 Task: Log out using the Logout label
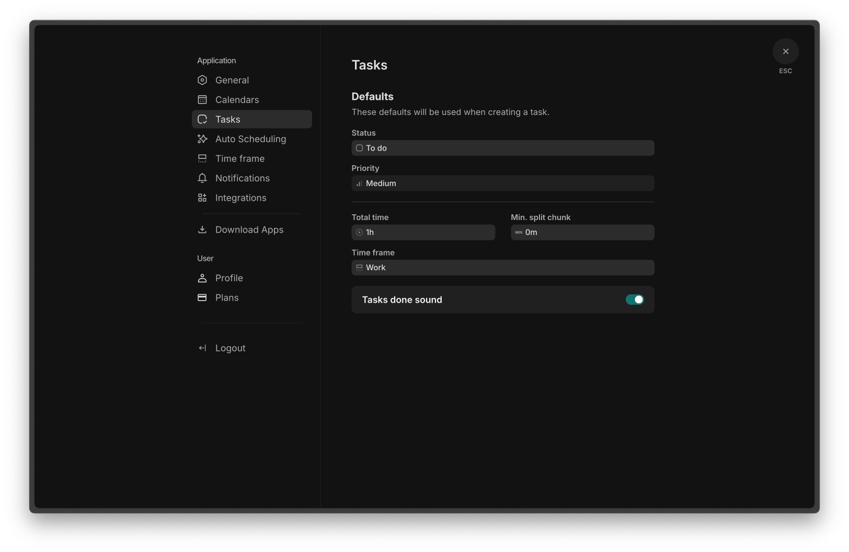[230, 348]
